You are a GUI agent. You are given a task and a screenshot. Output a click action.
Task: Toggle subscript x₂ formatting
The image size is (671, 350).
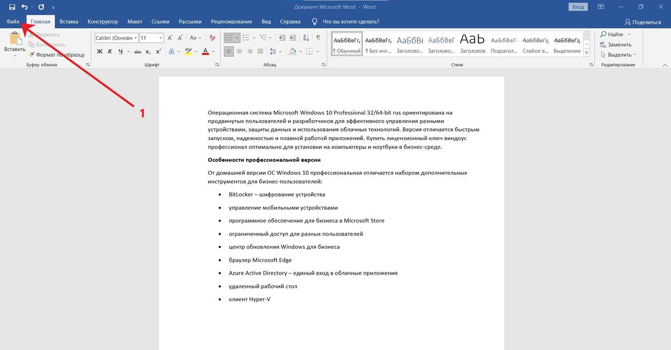coord(148,51)
